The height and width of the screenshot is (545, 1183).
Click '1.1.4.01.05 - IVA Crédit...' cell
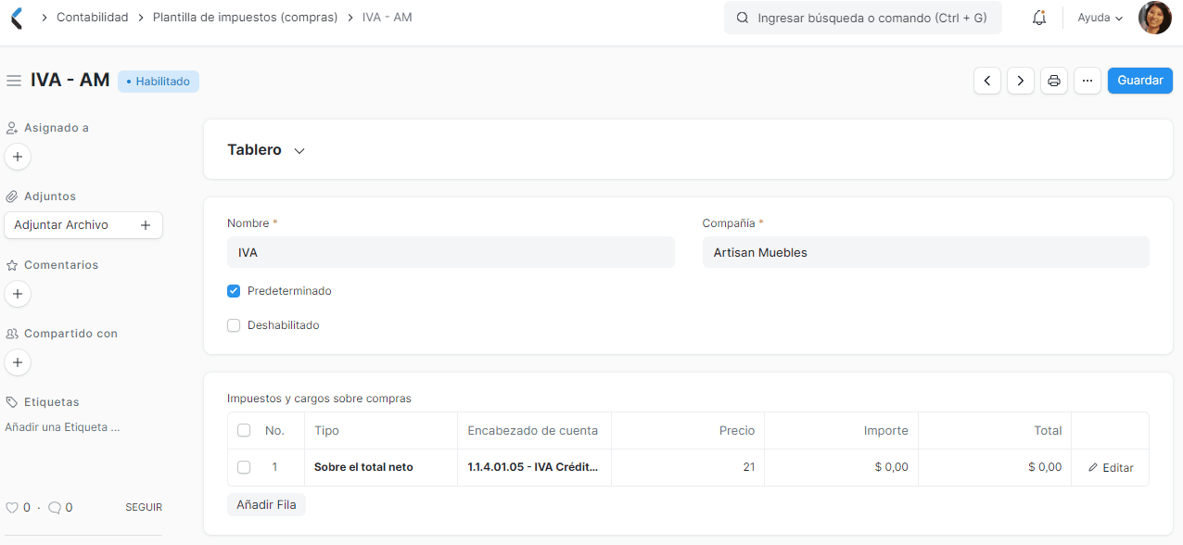pyautogui.click(x=535, y=467)
